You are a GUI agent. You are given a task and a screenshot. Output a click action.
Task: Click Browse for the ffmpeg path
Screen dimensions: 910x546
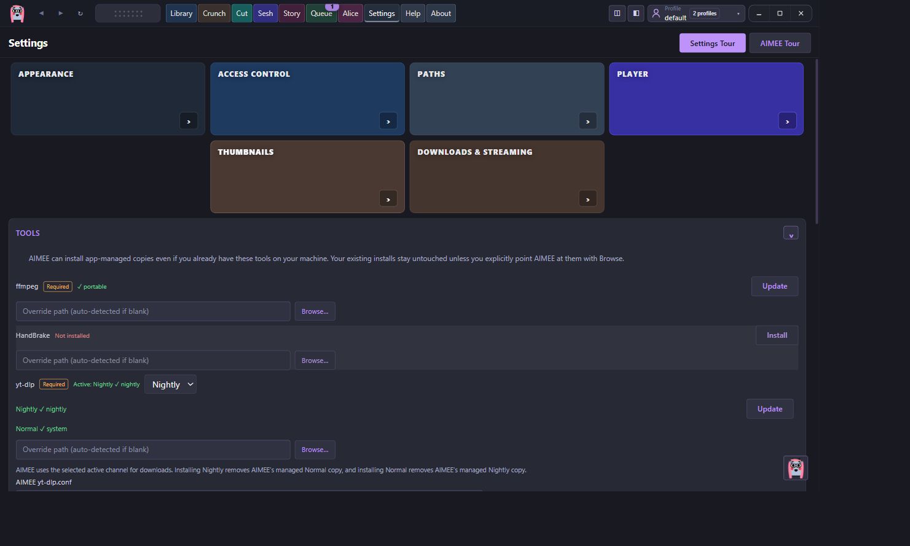315,311
